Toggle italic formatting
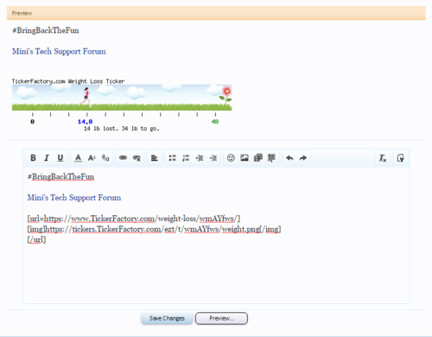432x337 pixels. [x=47, y=158]
